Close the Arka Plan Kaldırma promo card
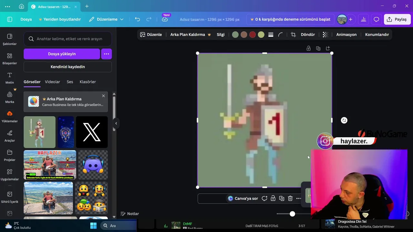Screen dimensions: 413x232 103,96
